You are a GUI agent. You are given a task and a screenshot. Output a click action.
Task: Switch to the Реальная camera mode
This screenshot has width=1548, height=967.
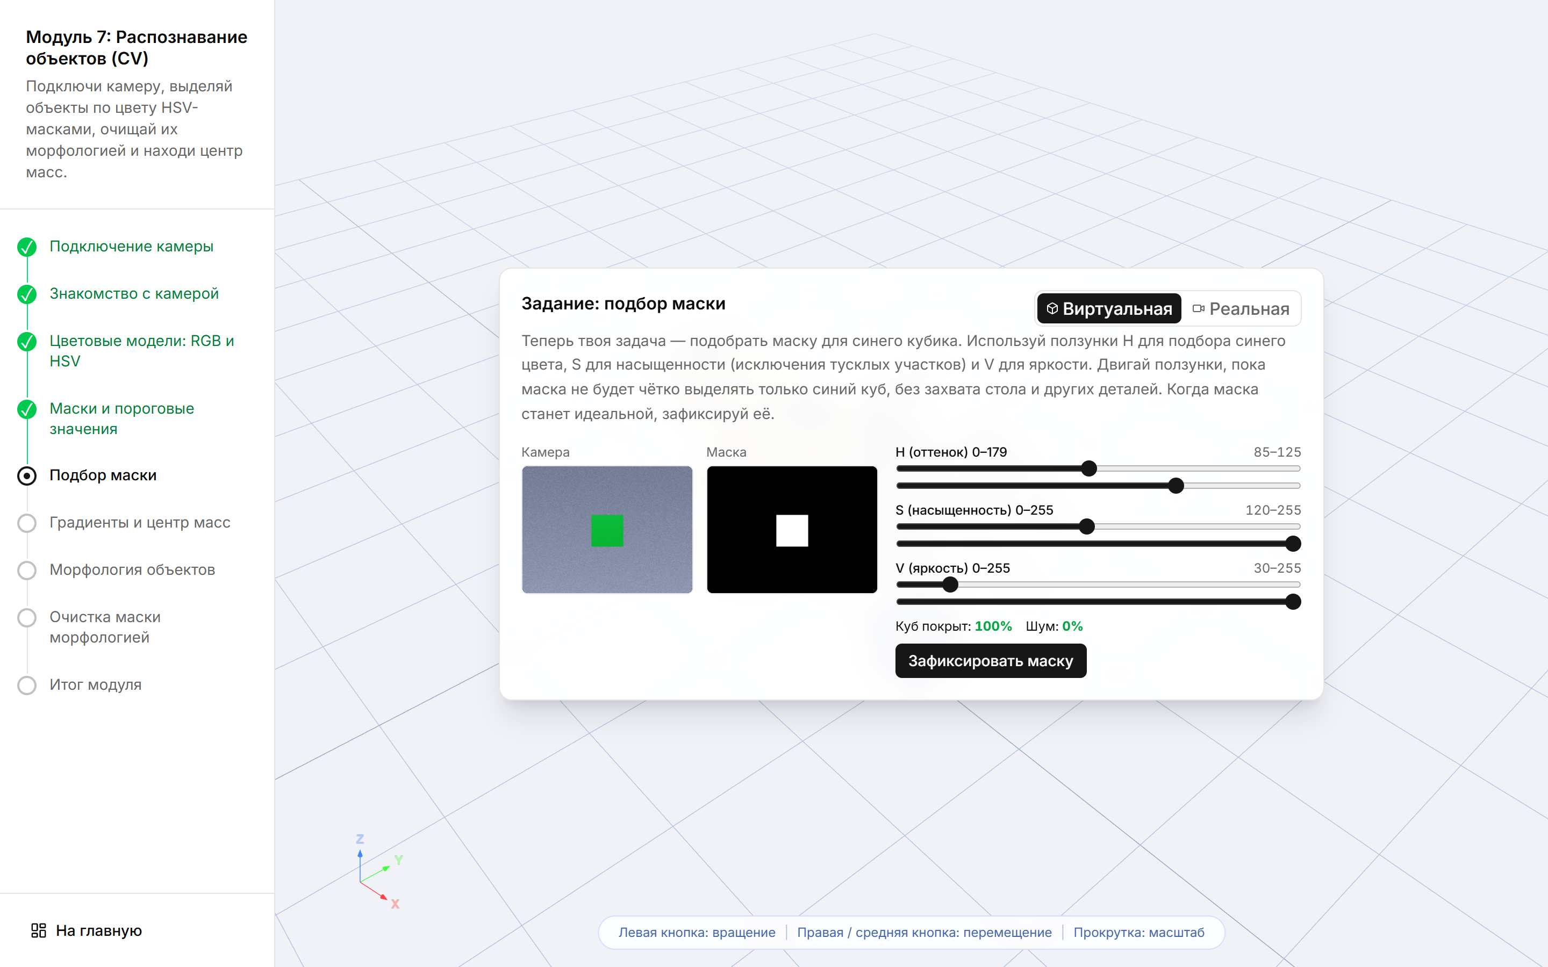[x=1241, y=309]
